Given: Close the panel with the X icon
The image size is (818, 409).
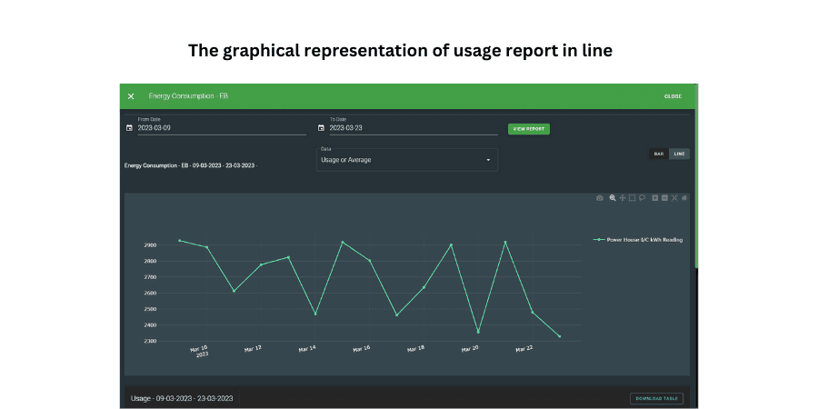Looking at the screenshot, I should pos(131,96).
